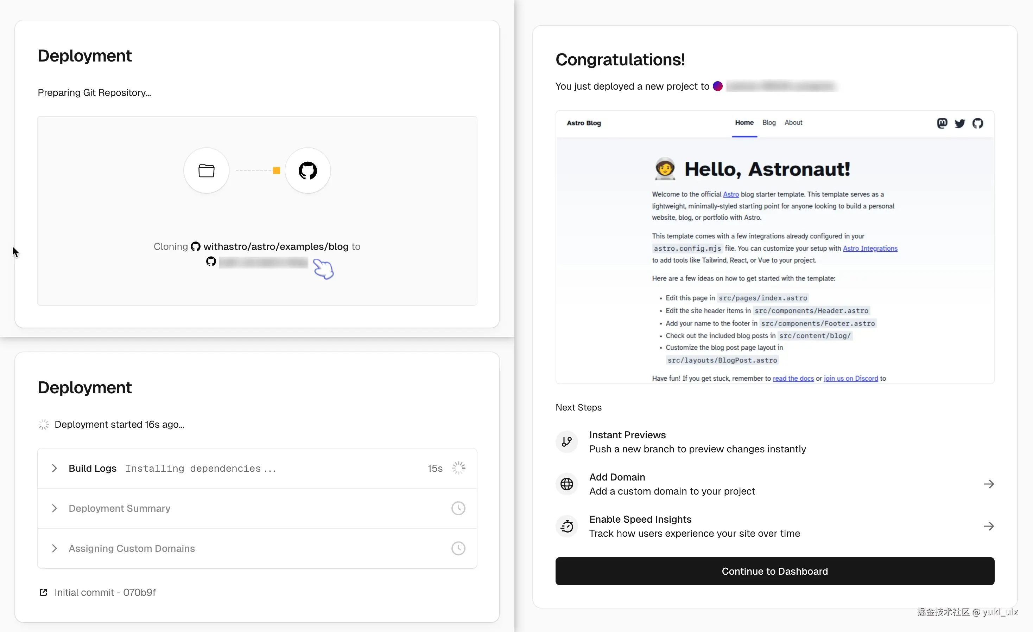
Task: Select the Add Domain next step
Action: [x=775, y=484]
